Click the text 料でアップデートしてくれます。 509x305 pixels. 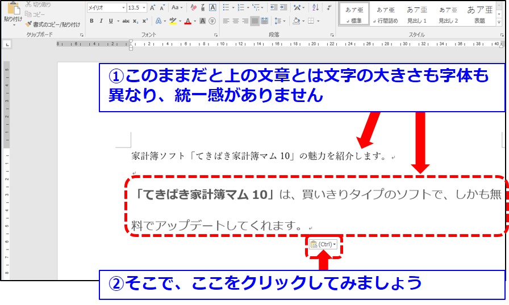click(218, 225)
